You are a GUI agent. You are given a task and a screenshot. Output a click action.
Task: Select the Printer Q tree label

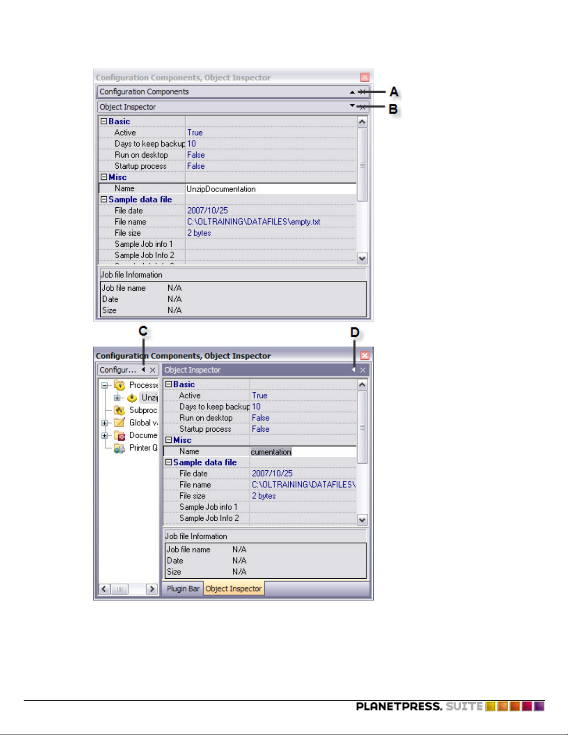[x=143, y=448]
